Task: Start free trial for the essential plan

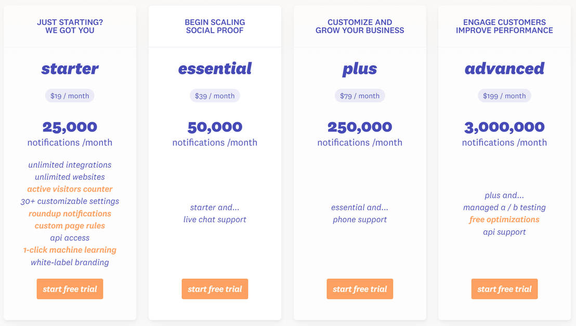Action: point(215,289)
